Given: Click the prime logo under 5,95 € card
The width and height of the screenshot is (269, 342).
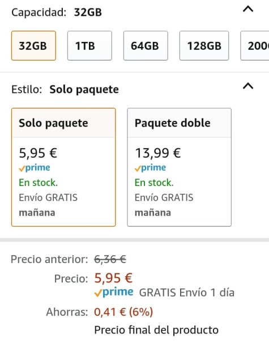Looking at the screenshot, I should click(35, 168).
